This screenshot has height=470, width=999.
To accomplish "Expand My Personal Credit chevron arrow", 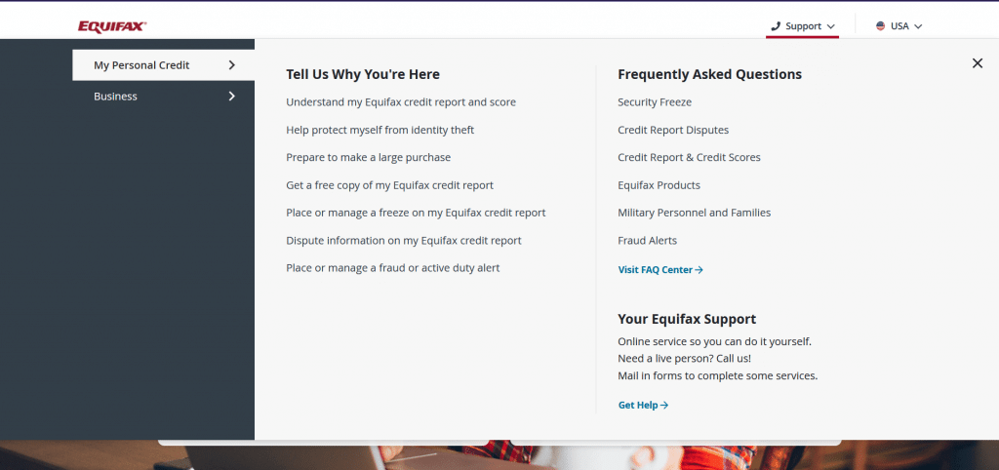I will click(x=232, y=65).
